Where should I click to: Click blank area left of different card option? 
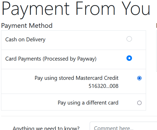[29, 102]
